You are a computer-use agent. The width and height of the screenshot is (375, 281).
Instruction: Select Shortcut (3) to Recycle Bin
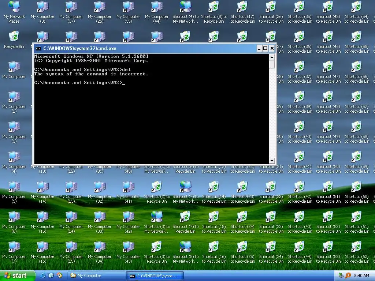coord(157,252)
